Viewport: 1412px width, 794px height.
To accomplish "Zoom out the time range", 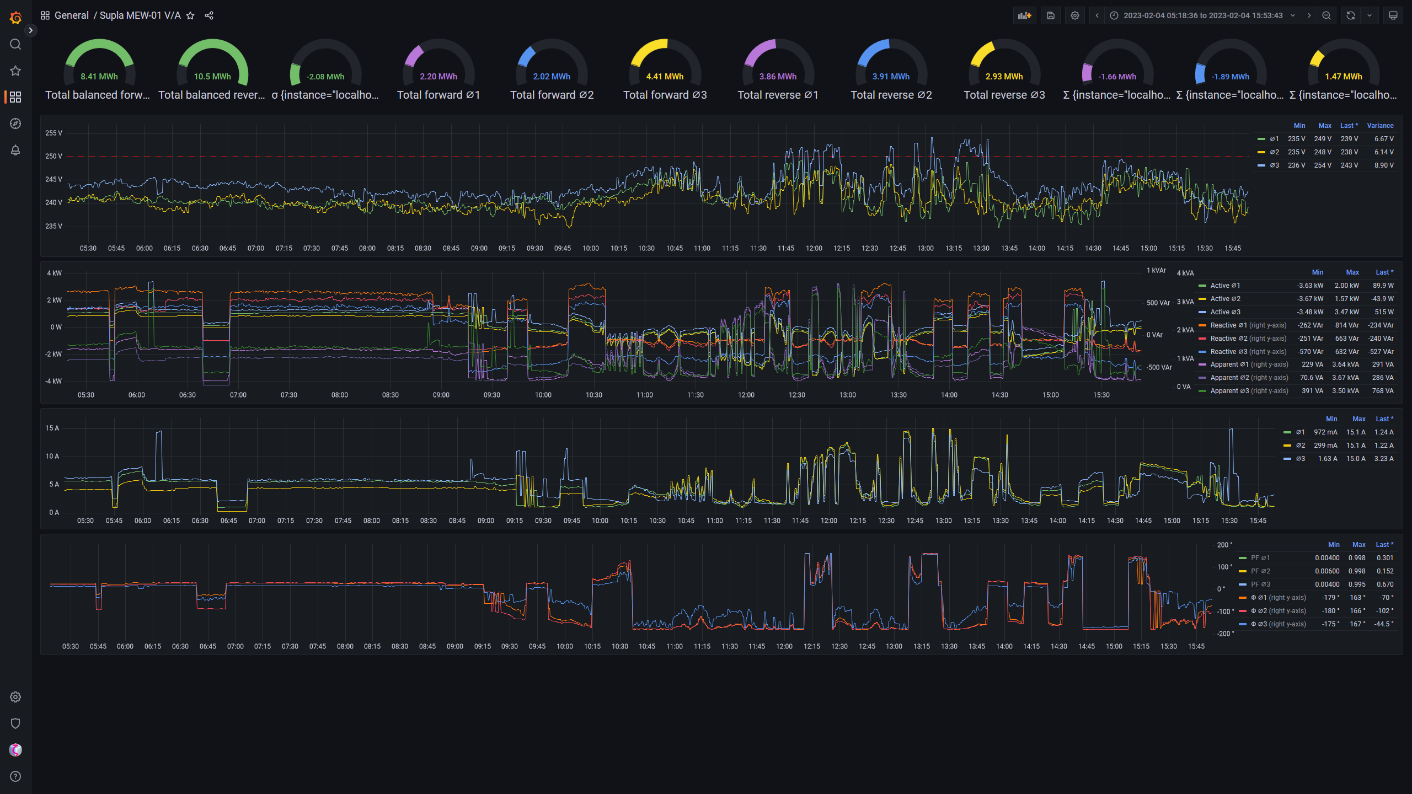I will 1327,15.
